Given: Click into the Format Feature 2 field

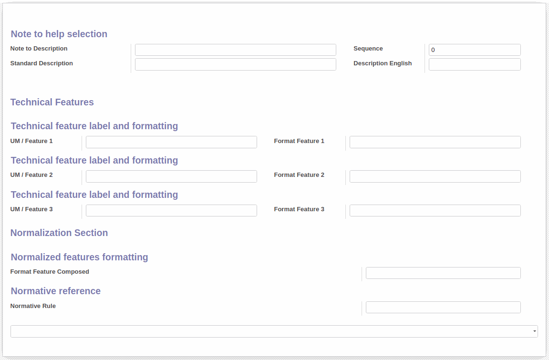Looking at the screenshot, I should pos(435,176).
